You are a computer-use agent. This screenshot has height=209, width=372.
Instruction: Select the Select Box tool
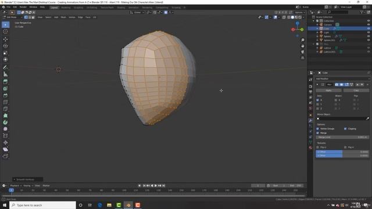(x=5, y=24)
